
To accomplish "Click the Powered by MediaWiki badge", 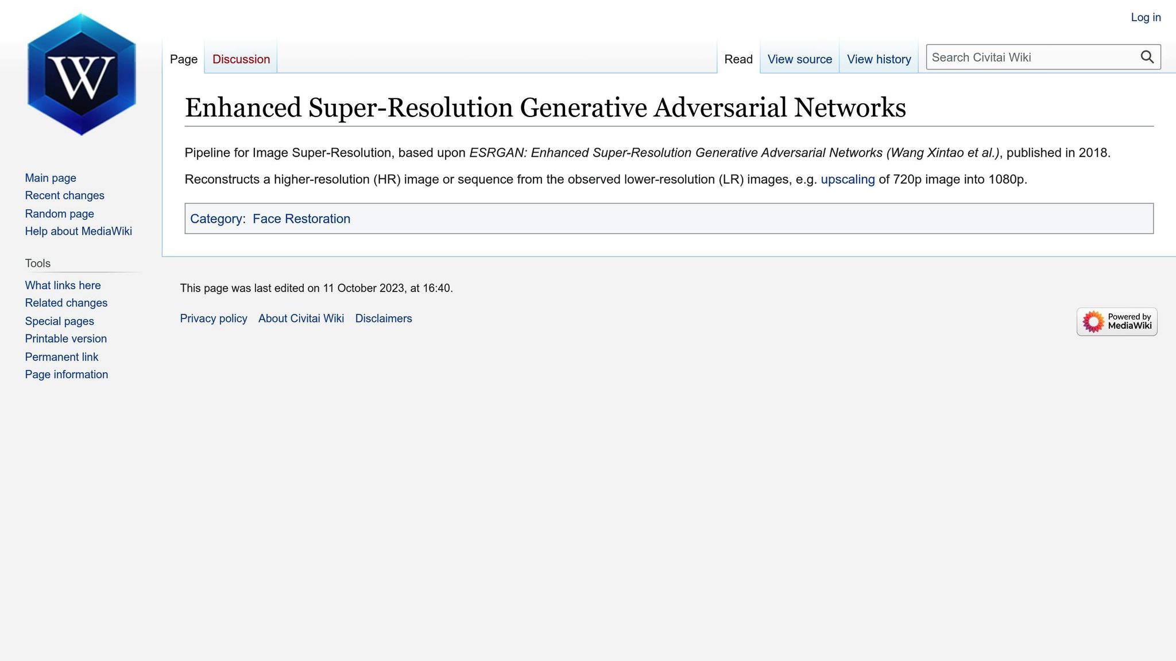I will click(1116, 321).
